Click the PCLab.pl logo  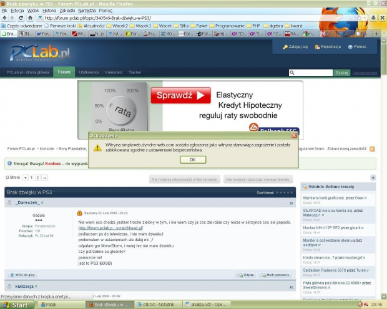40,53
